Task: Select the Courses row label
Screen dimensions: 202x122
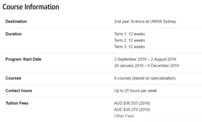Action: pyautogui.click(x=13, y=78)
